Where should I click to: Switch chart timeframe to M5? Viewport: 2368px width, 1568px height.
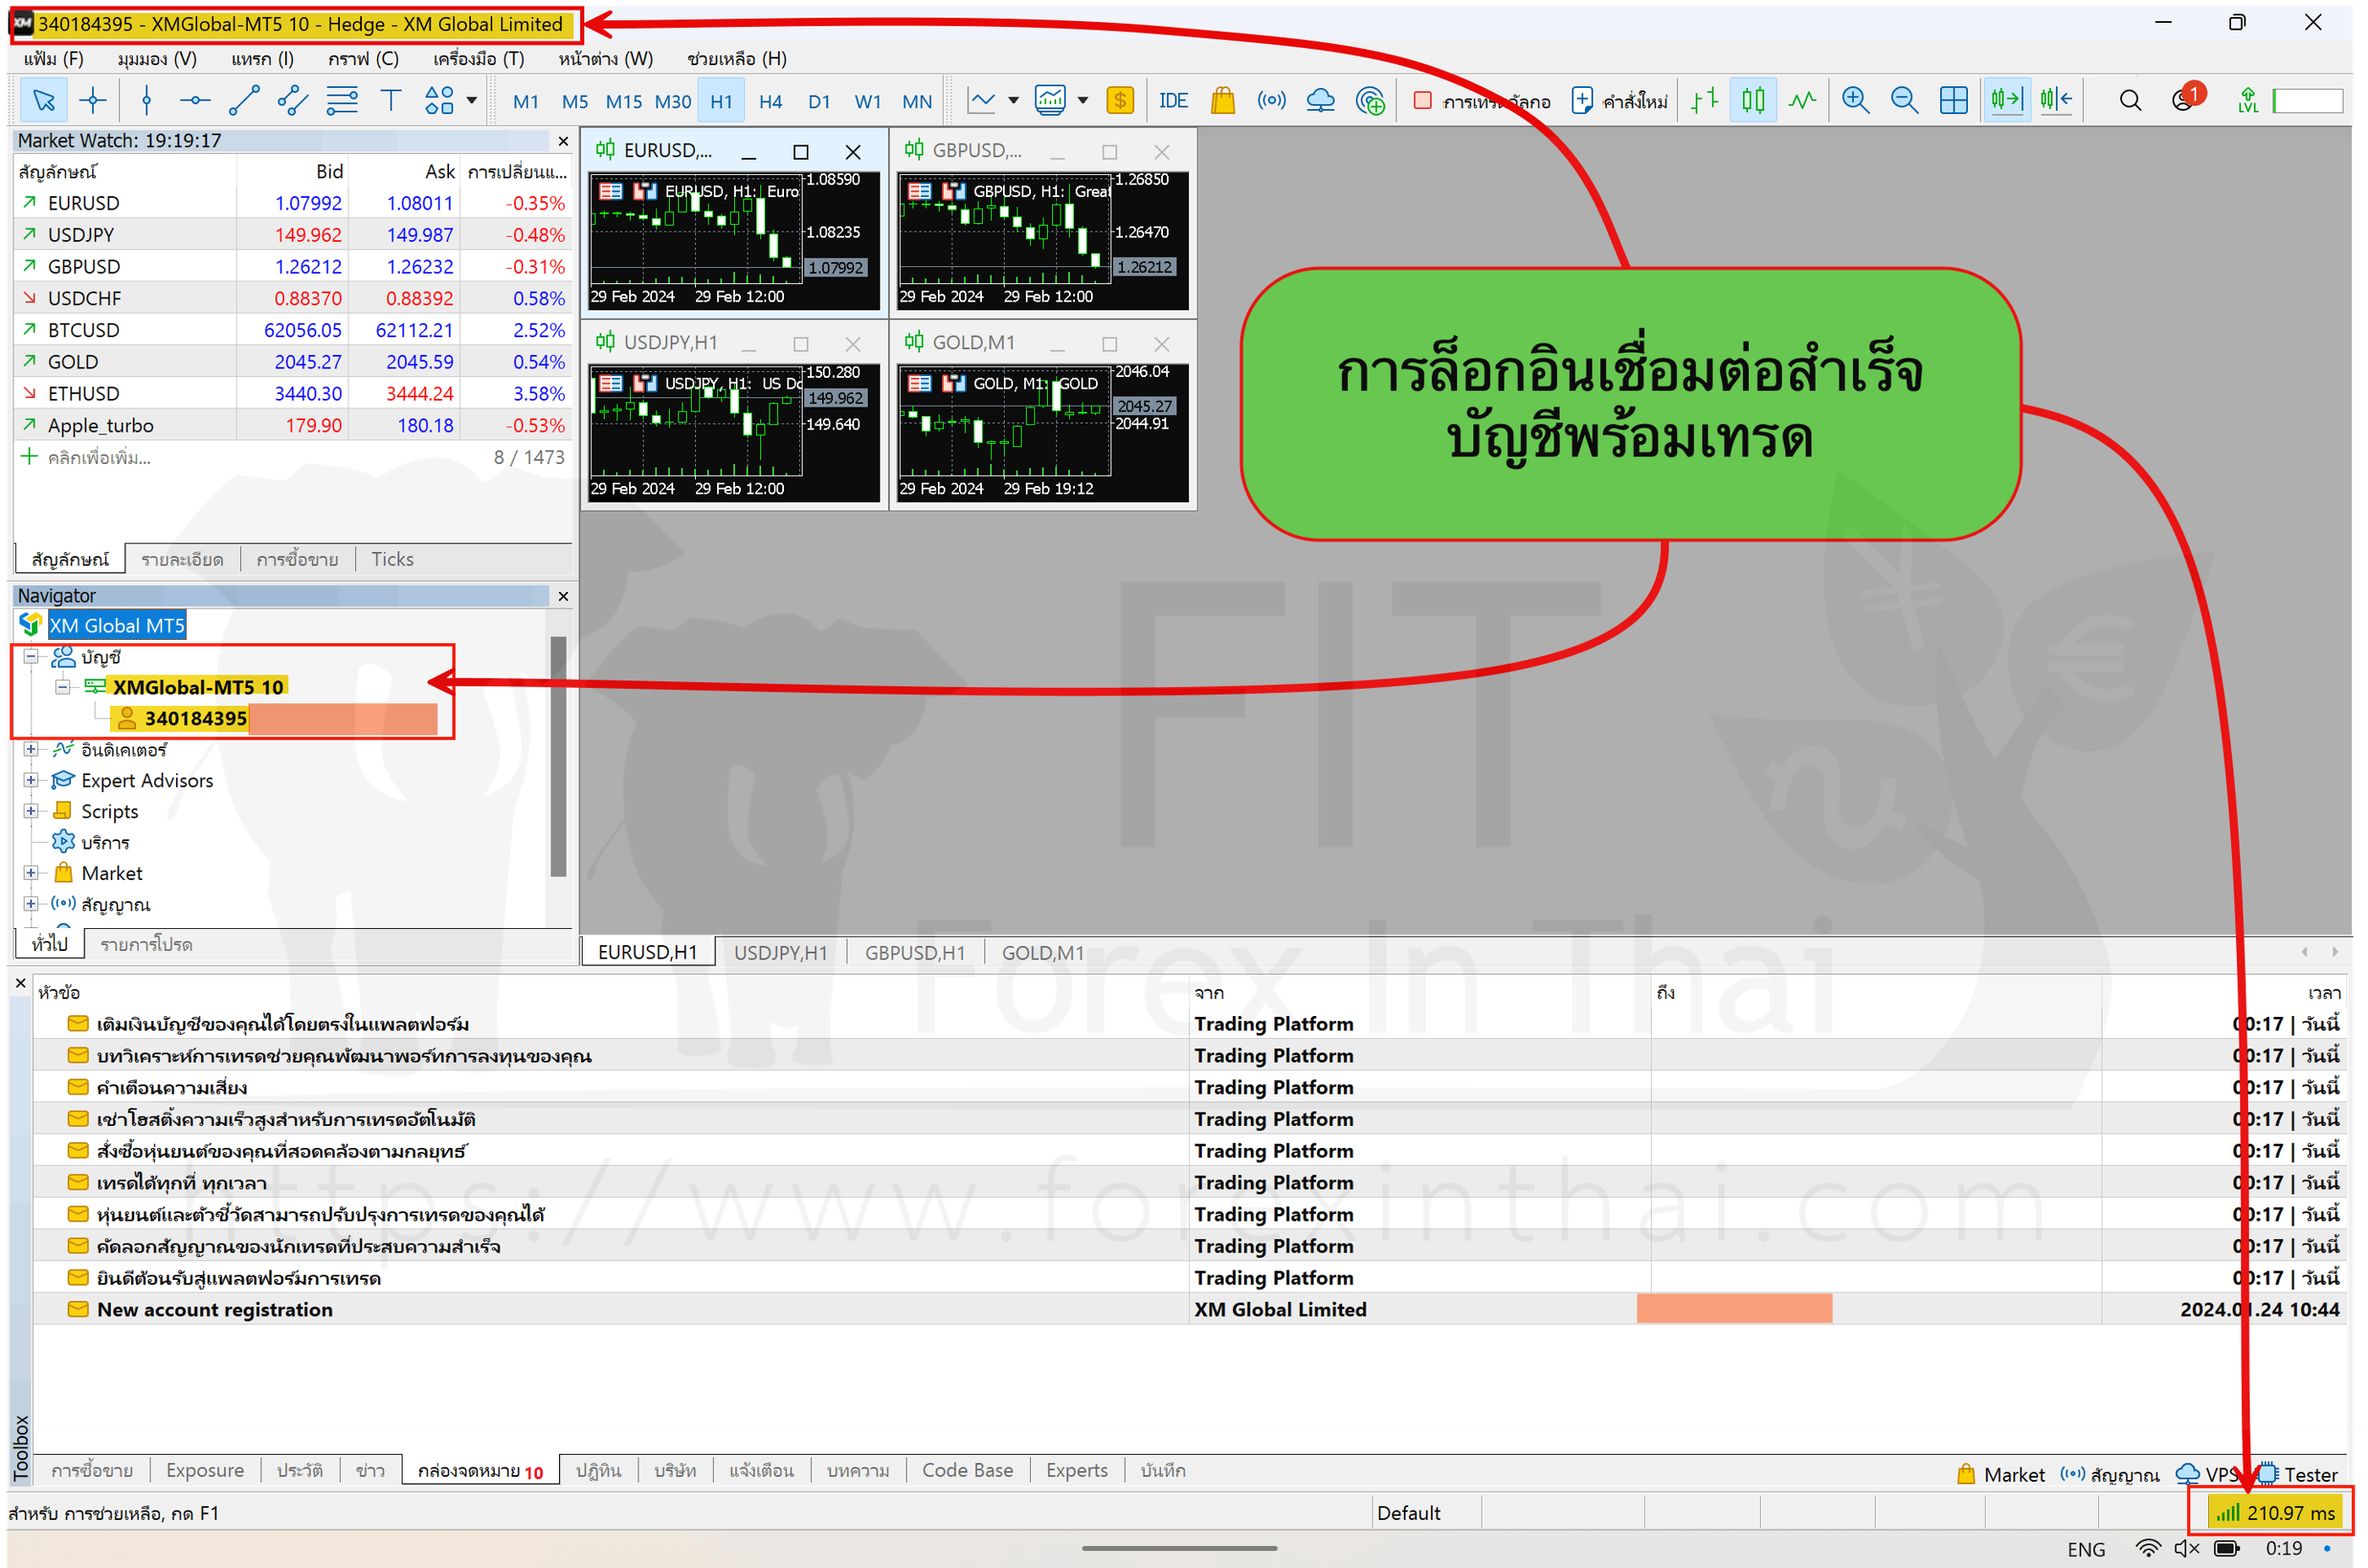[575, 101]
